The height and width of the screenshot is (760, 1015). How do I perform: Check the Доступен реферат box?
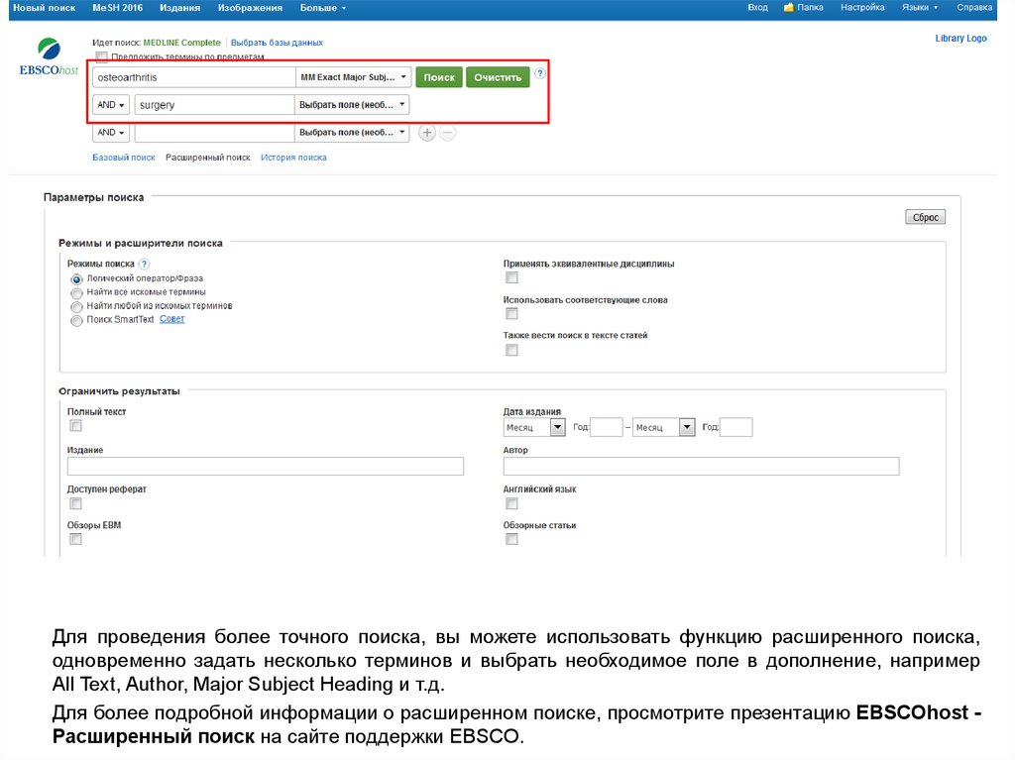75,503
